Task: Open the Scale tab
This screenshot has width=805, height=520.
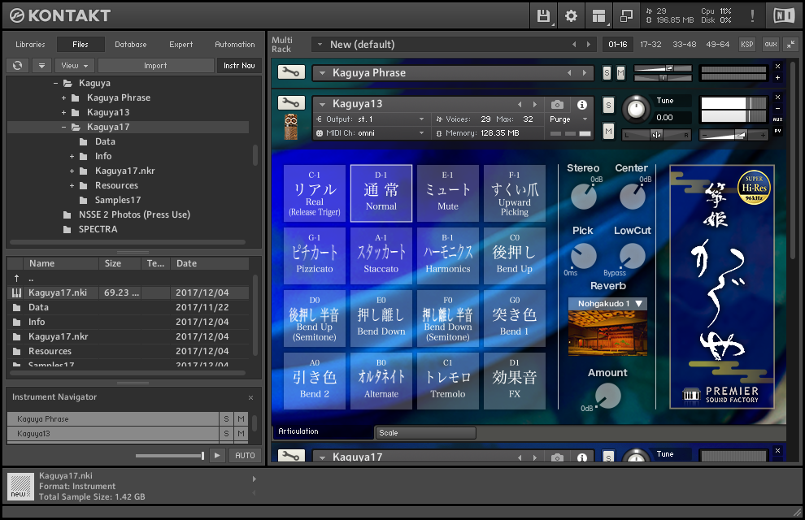Action: pyautogui.click(x=425, y=433)
